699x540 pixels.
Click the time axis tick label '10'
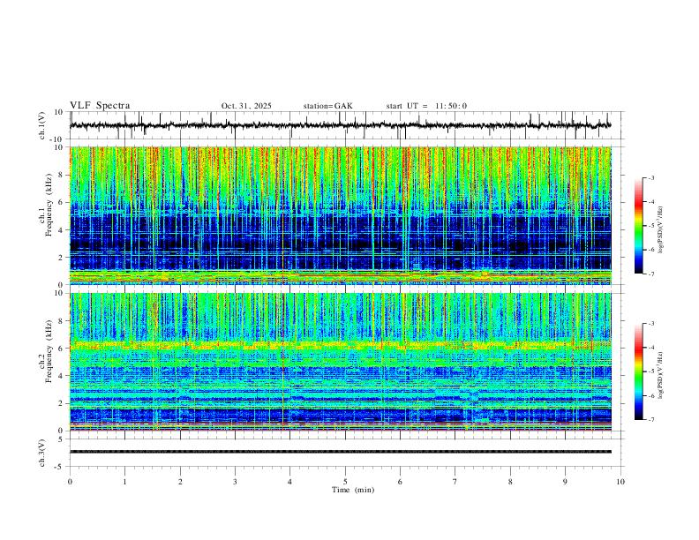(620, 482)
